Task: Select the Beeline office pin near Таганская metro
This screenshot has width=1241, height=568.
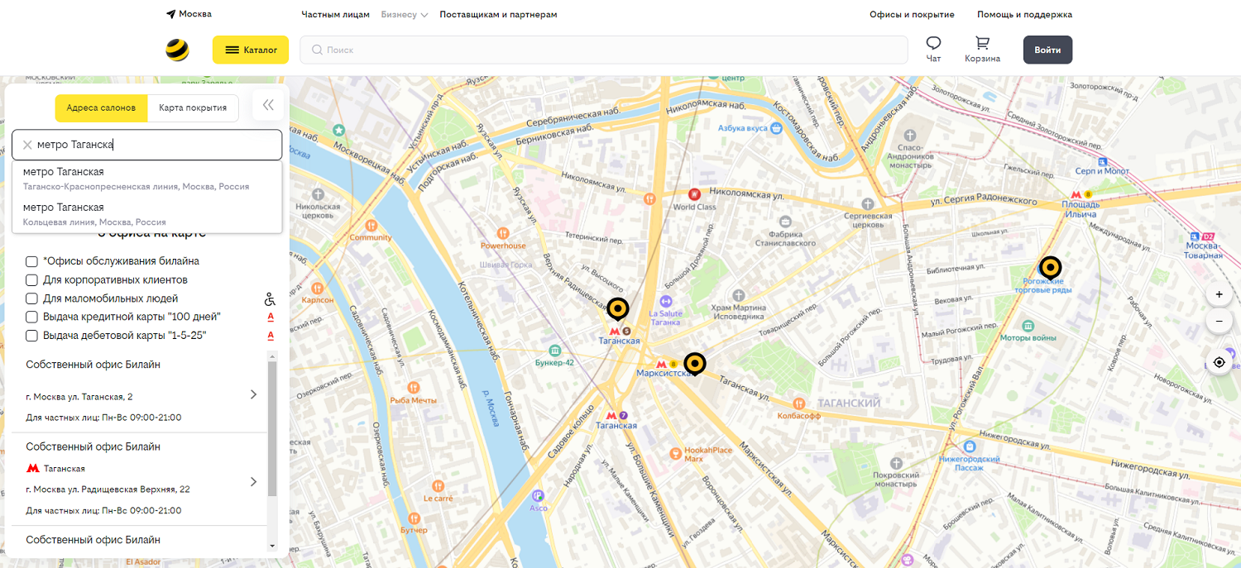Action: (618, 309)
